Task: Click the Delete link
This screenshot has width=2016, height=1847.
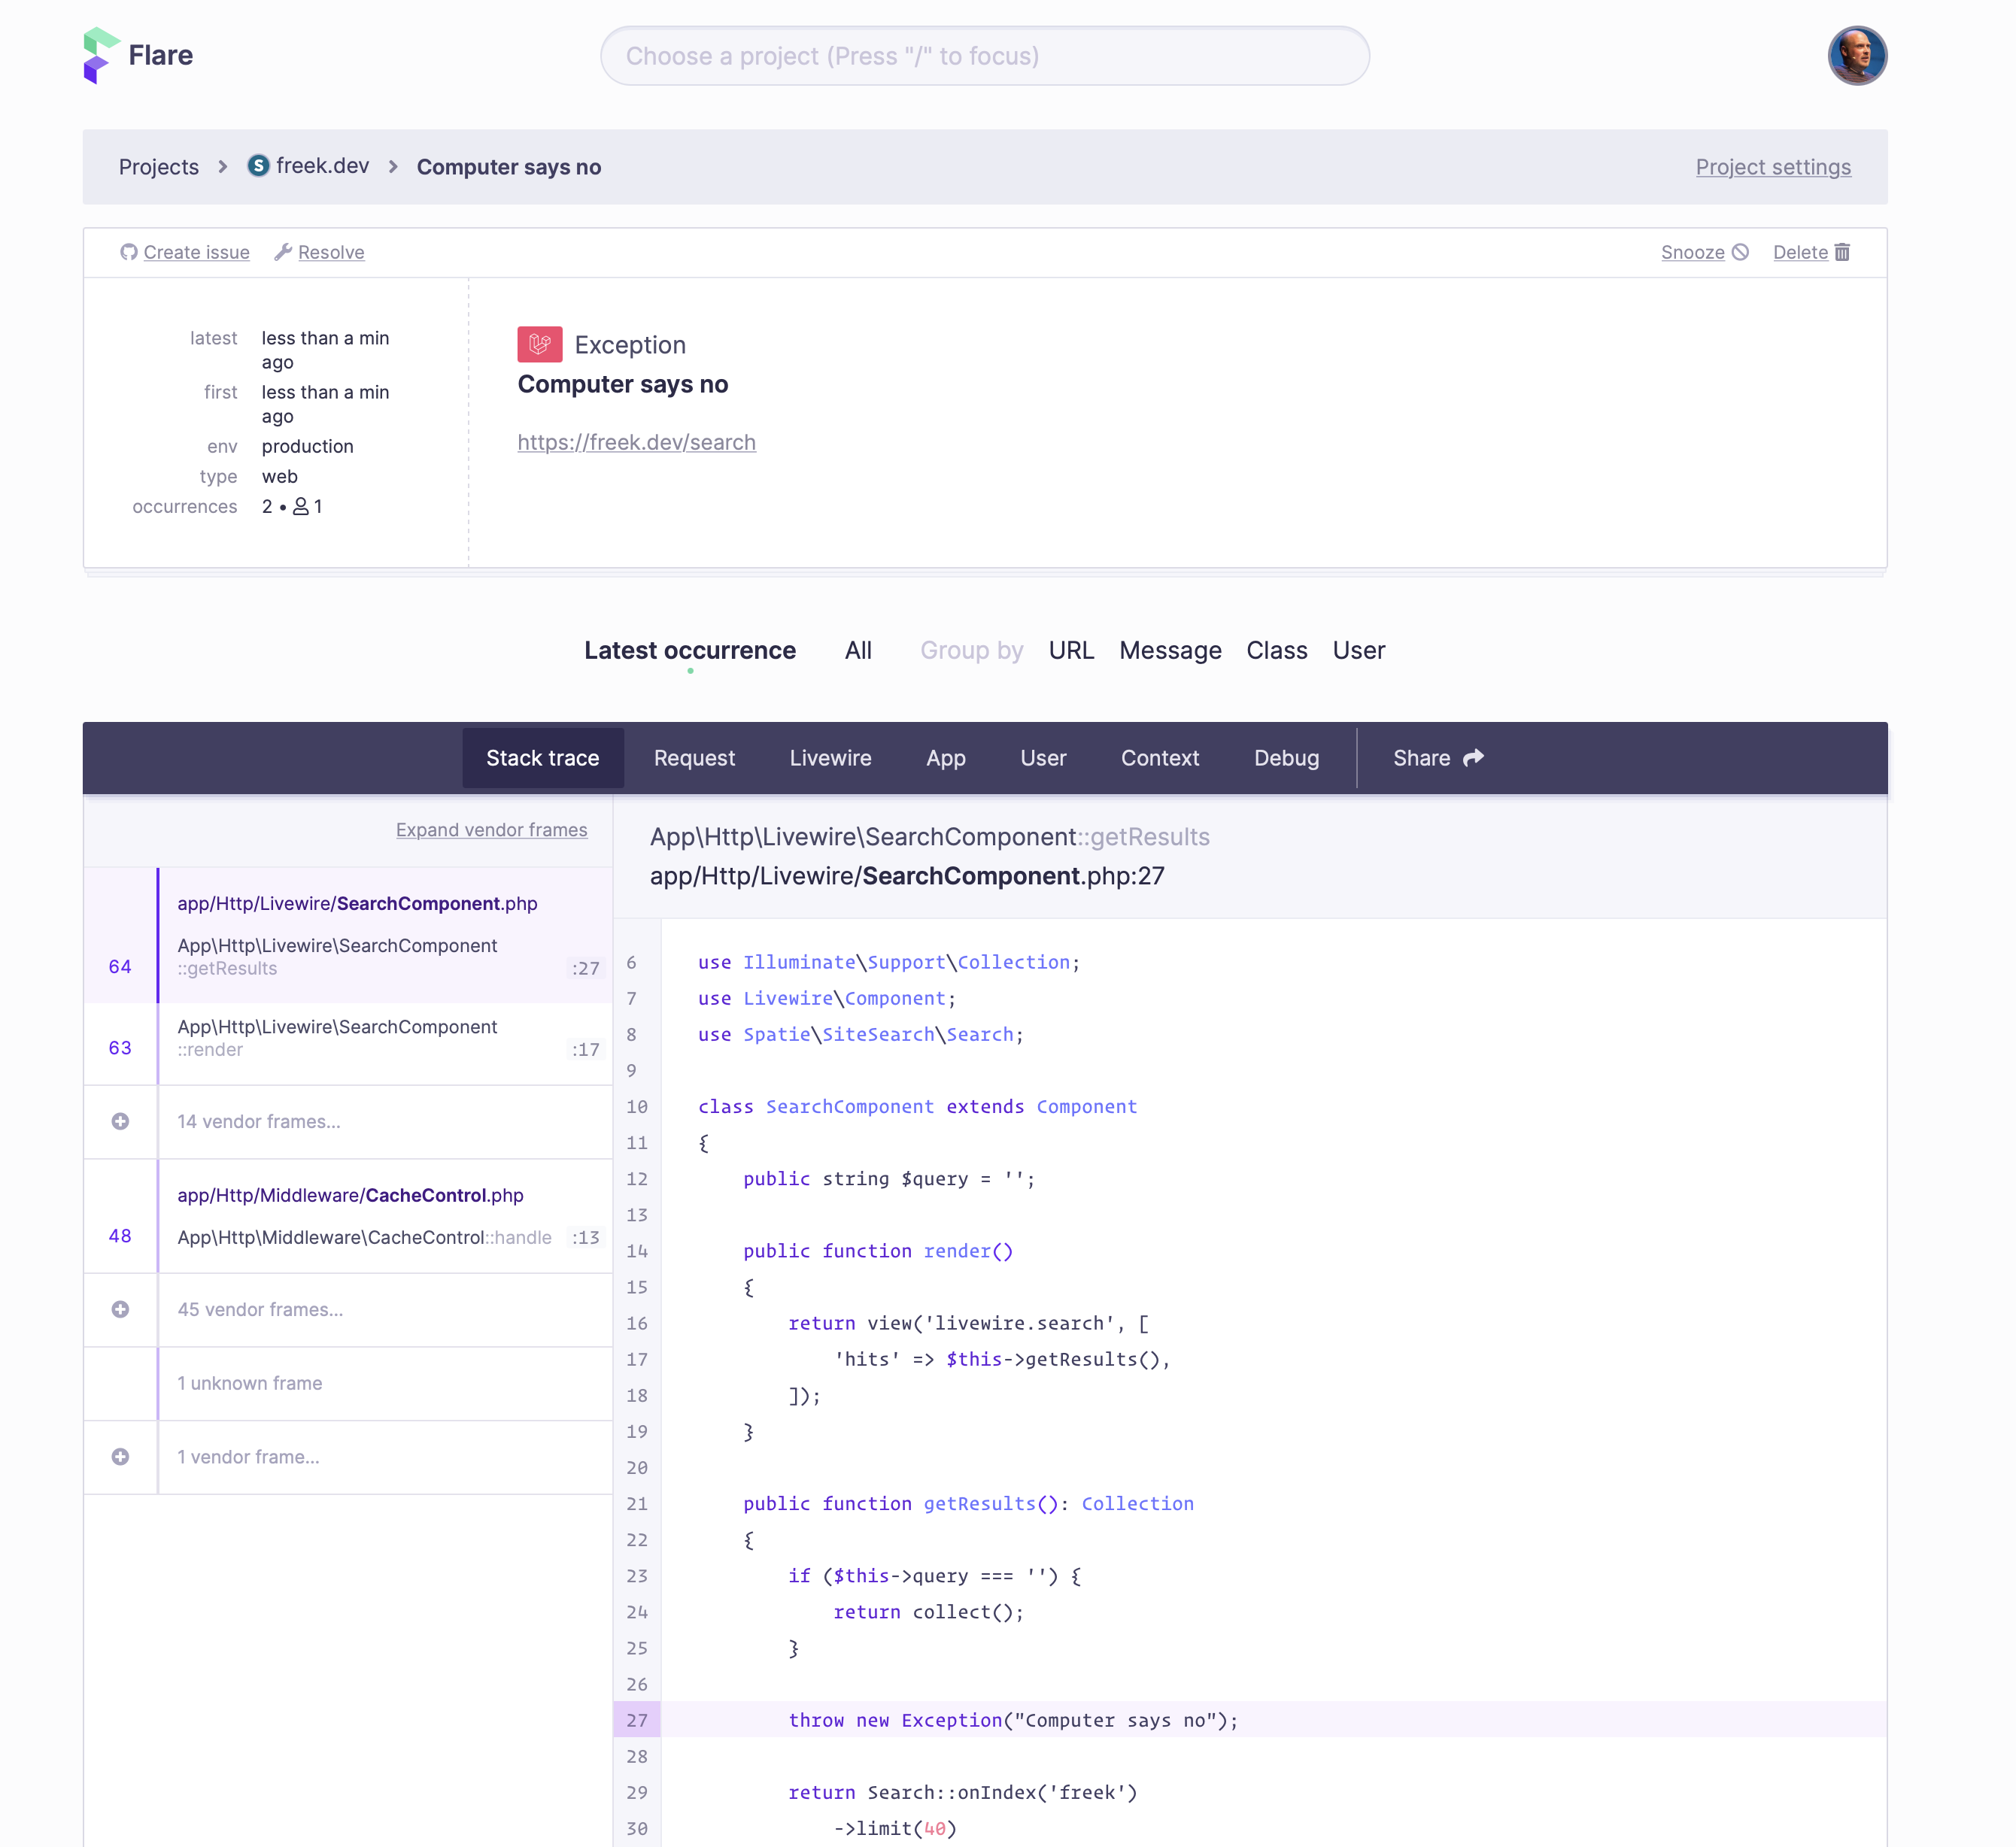Action: (x=1800, y=252)
